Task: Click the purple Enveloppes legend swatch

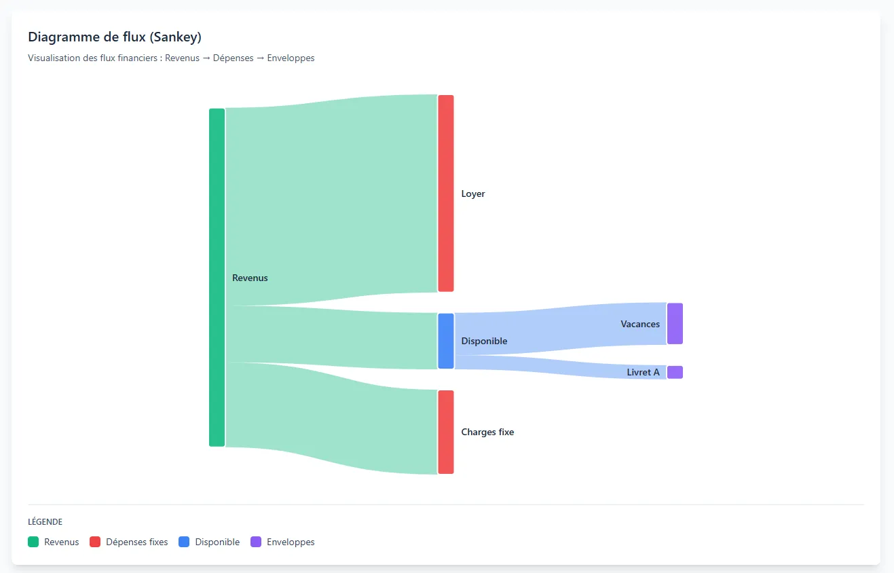Action: pyautogui.click(x=256, y=542)
